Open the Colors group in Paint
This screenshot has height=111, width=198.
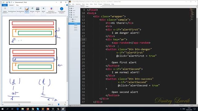click(43, 10)
